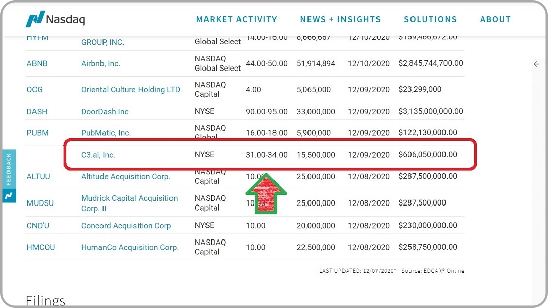Open the CND'U ticker link
The image size is (548, 308).
point(38,226)
